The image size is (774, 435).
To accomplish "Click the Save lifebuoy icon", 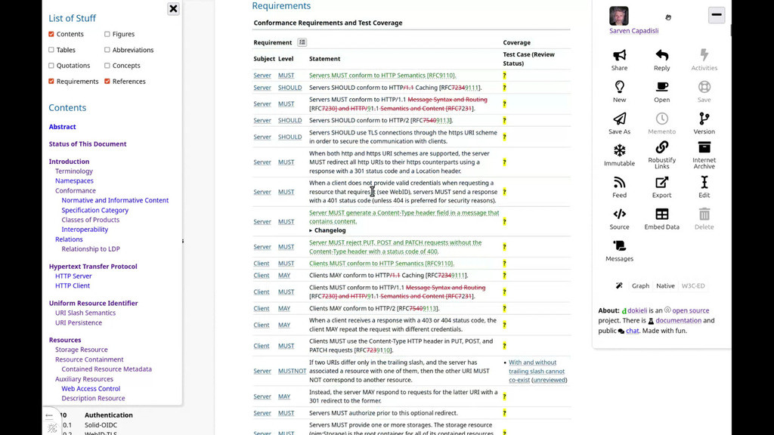I will [x=704, y=87].
